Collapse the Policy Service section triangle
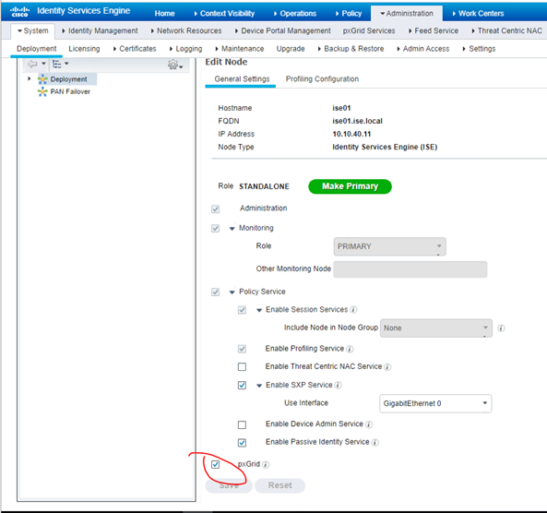 [x=232, y=292]
